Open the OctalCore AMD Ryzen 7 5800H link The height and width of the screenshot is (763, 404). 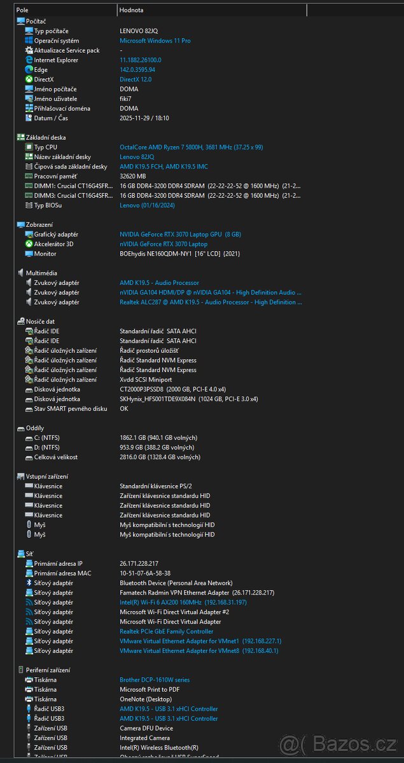191,148
